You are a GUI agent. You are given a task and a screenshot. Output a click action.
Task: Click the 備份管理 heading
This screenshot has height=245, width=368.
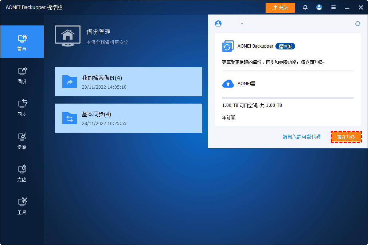pos(98,32)
